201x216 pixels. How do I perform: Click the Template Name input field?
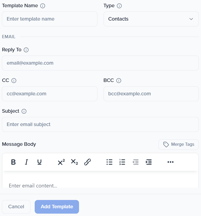click(x=50, y=19)
